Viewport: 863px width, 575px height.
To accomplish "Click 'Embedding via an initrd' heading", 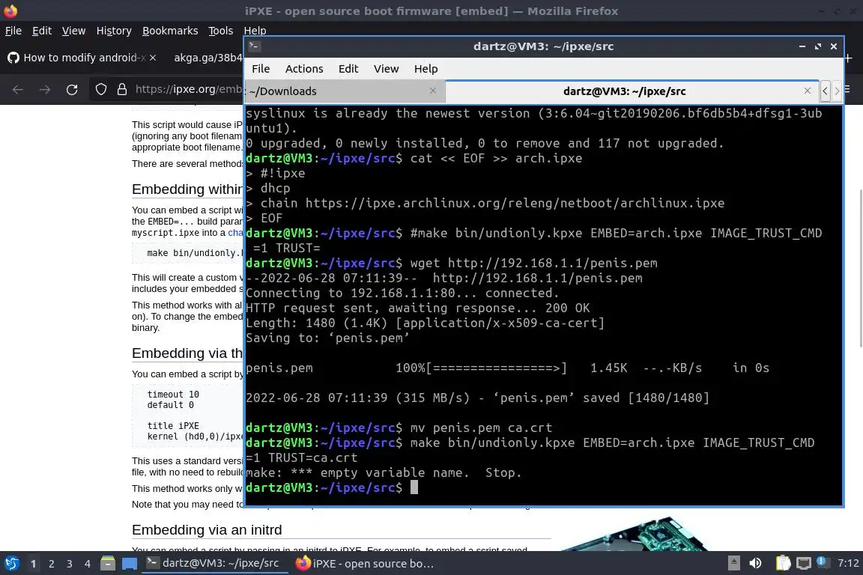I will click(207, 530).
